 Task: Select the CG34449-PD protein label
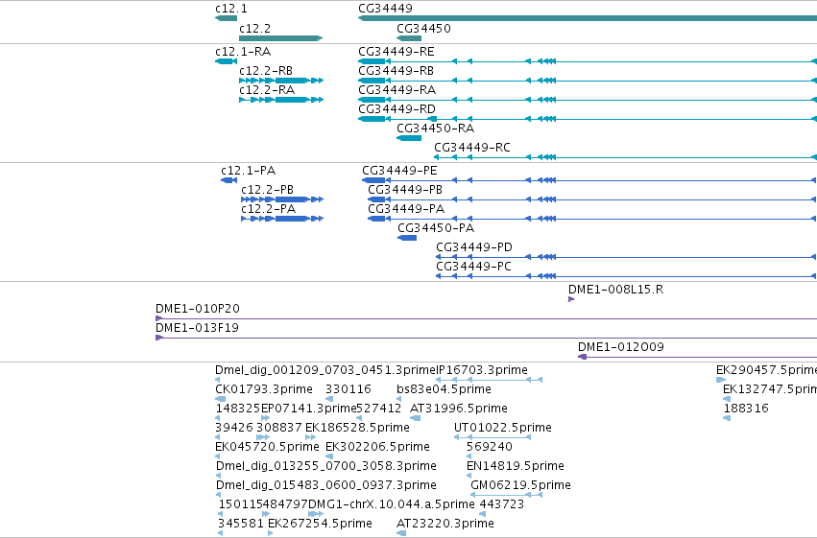click(474, 247)
